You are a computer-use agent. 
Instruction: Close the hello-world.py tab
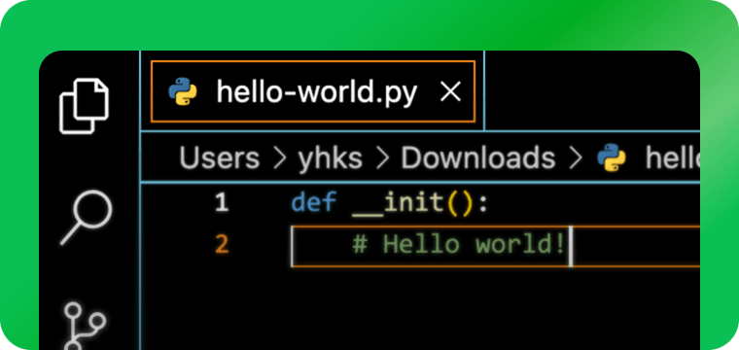pos(450,91)
